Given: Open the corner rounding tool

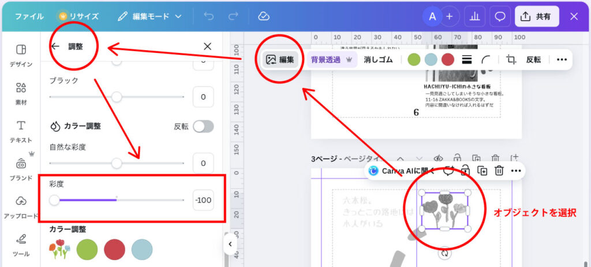Looking at the screenshot, I should [x=487, y=59].
